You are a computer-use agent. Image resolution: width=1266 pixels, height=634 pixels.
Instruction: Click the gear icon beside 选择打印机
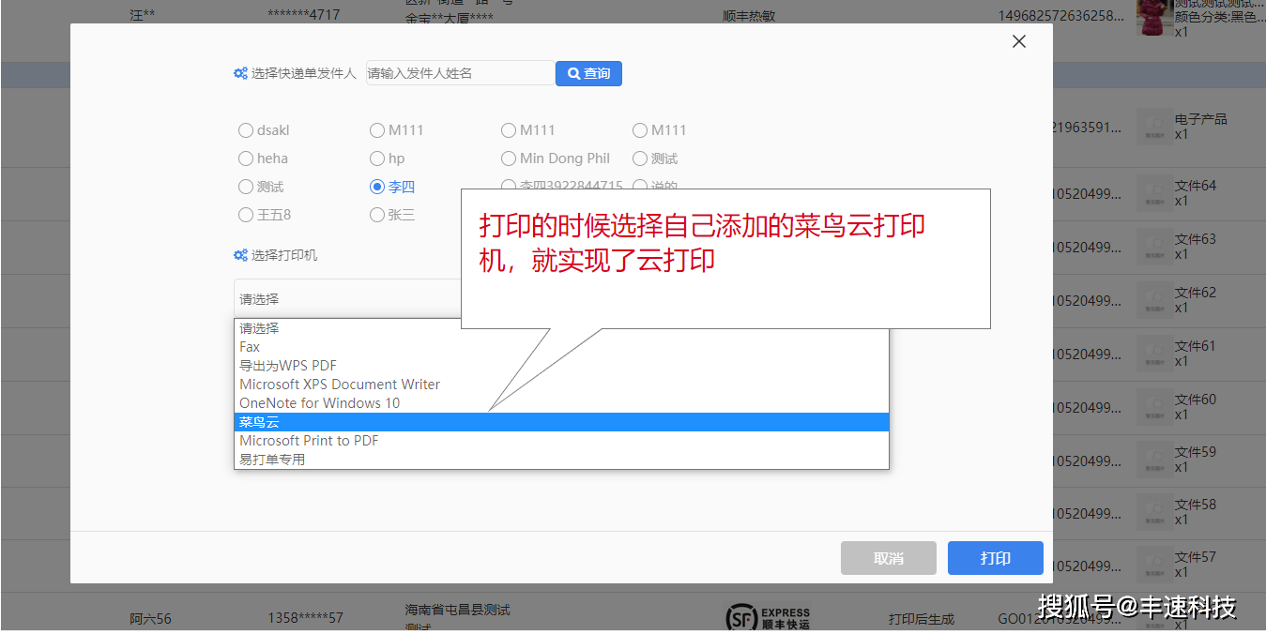point(240,255)
